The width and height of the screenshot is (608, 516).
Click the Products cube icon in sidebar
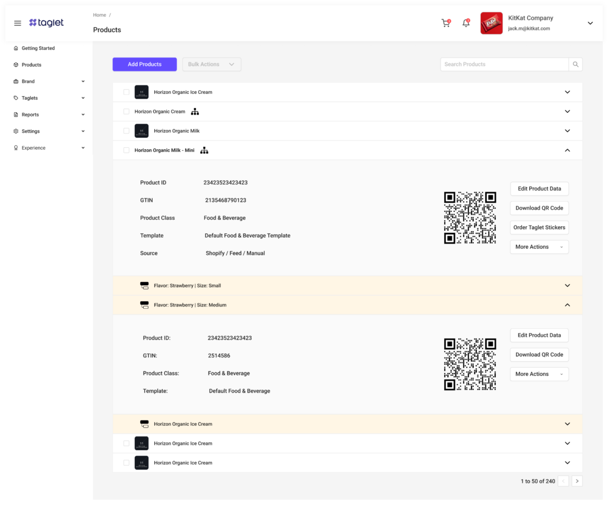[16, 65]
